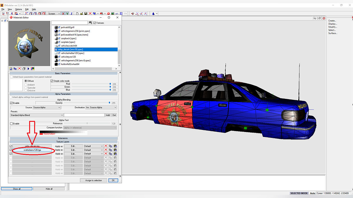Remove the xvehicleenv128.tga texture layer with red X

pos(106,150)
